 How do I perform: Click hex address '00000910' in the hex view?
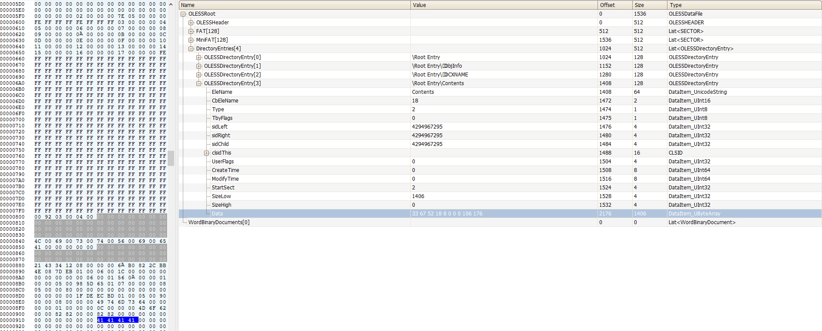click(12, 320)
